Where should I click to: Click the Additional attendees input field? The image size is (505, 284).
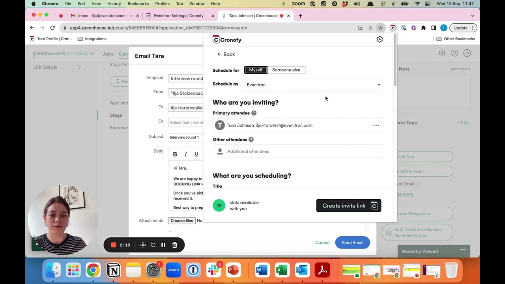[x=298, y=151]
